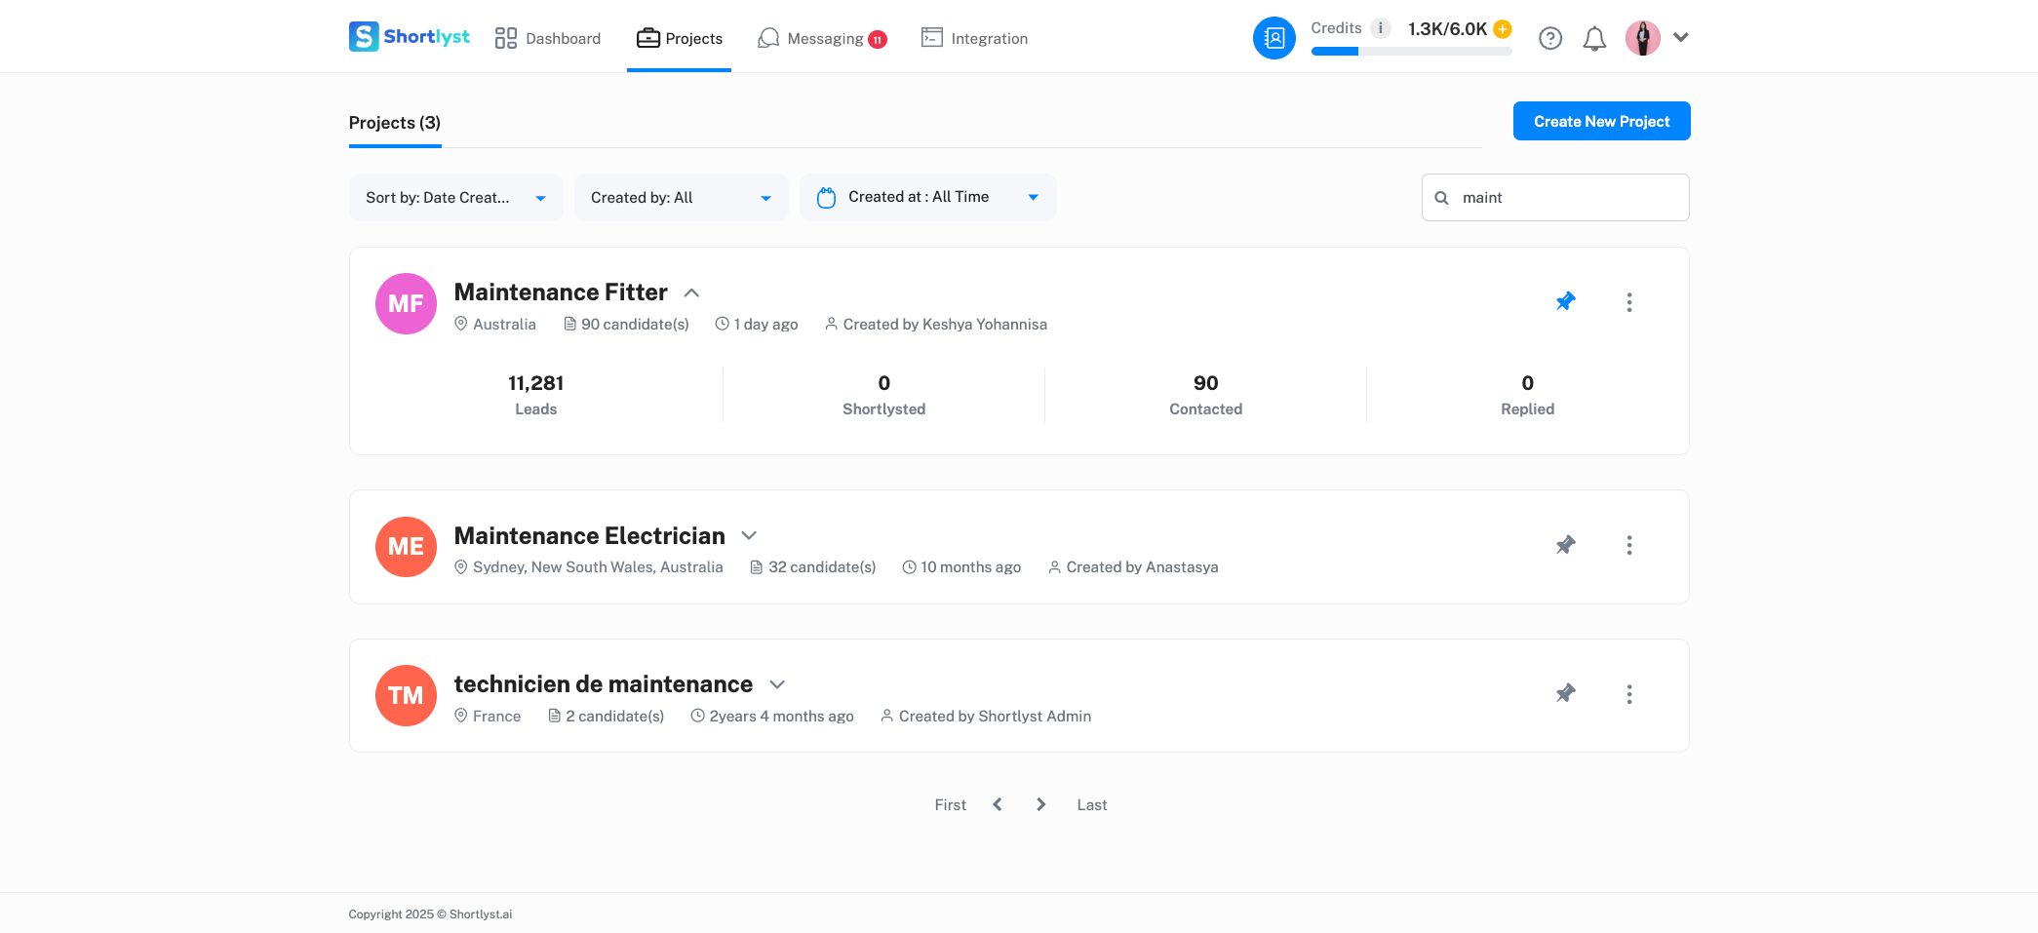View notifications via the bell icon

1594,38
